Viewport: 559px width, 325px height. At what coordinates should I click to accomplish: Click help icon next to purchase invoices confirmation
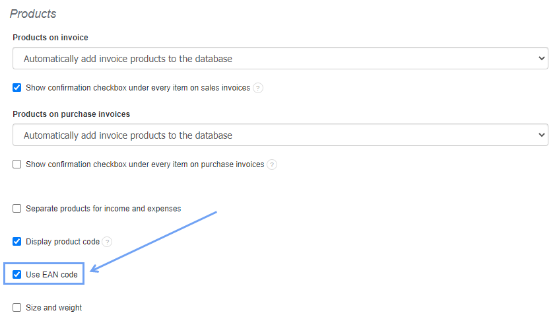272,164
